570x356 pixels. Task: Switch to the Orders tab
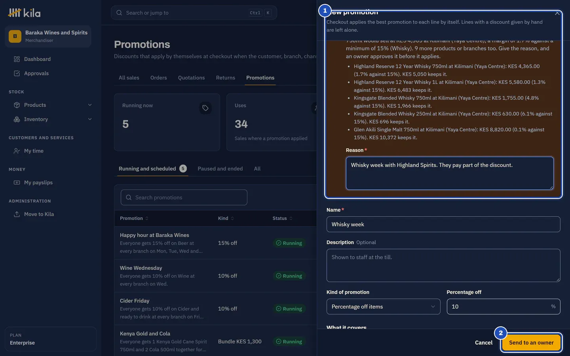pyautogui.click(x=159, y=78)
